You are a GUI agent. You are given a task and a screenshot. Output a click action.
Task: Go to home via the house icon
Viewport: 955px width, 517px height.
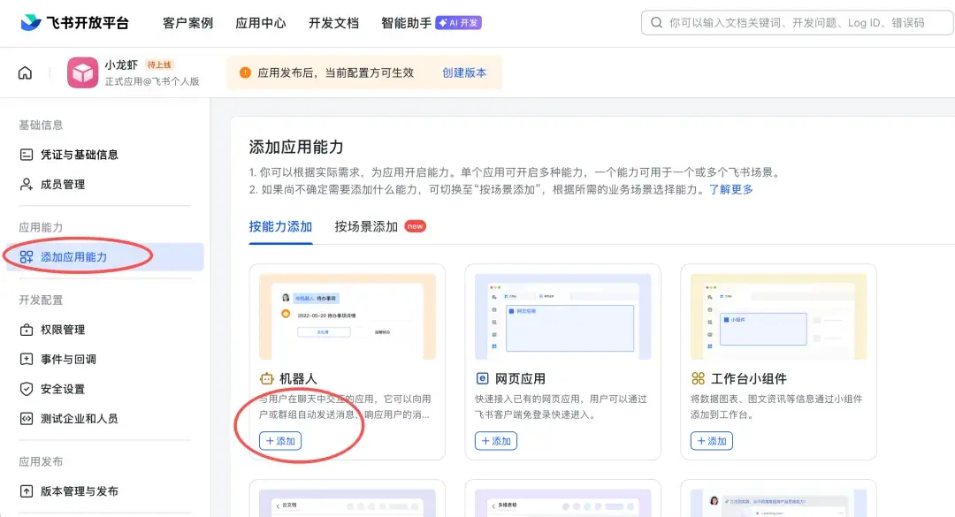pyautogui.click(x=25, y=73)
